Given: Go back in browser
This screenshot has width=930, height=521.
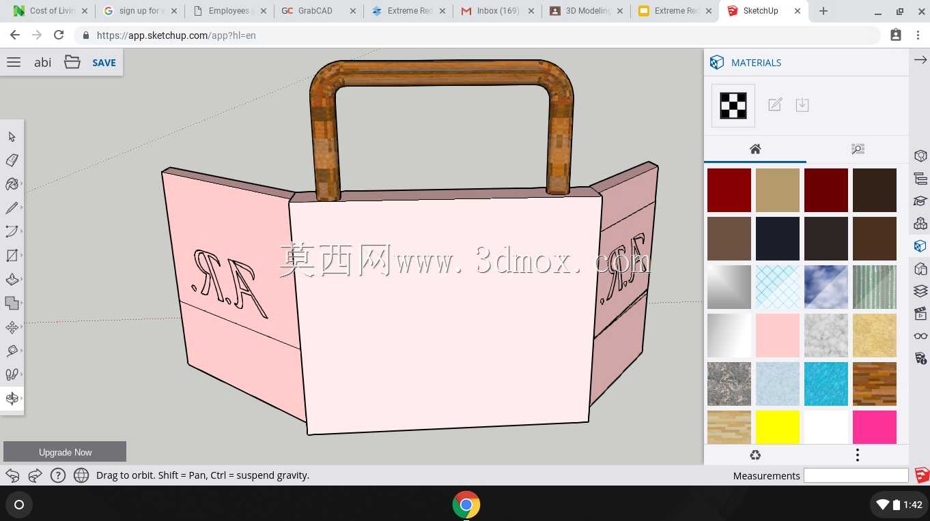Looking at the screenshot, I should [x=15, y=35].
